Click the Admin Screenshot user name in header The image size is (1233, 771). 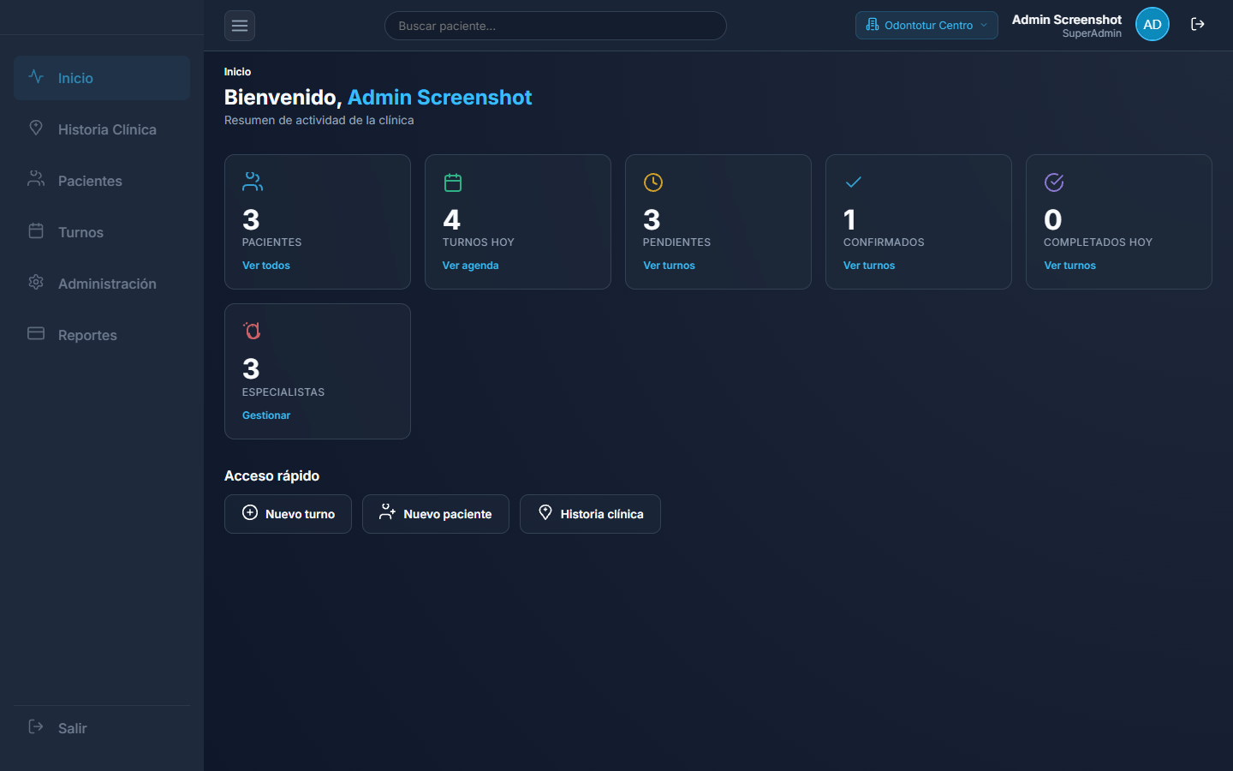pos(1067,19)
